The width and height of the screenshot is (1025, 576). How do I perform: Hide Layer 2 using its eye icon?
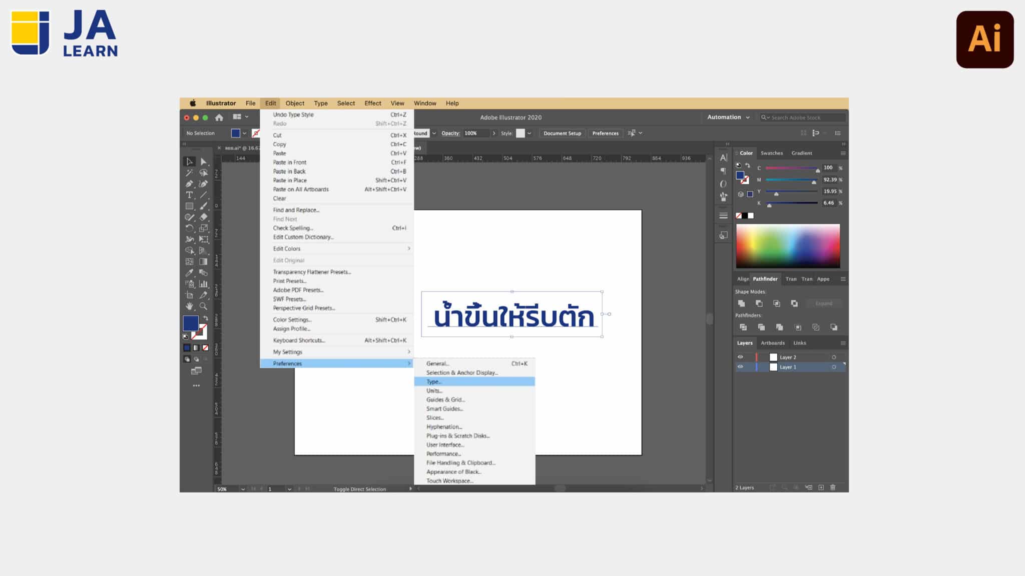740,356
